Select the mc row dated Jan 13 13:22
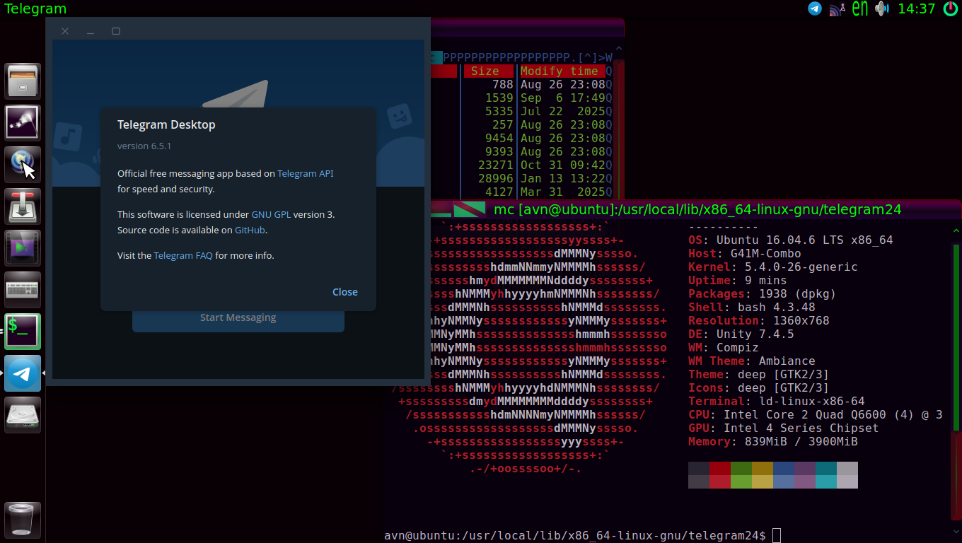Screen dimensions: 962x543 pyautogui.click(x=521, y=178)
